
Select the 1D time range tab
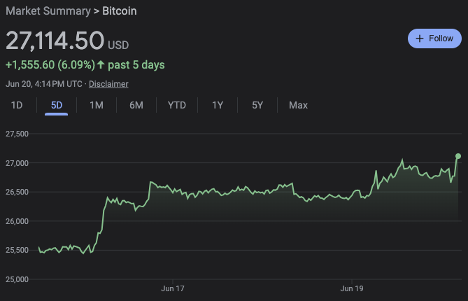click(x=17, y=105)
